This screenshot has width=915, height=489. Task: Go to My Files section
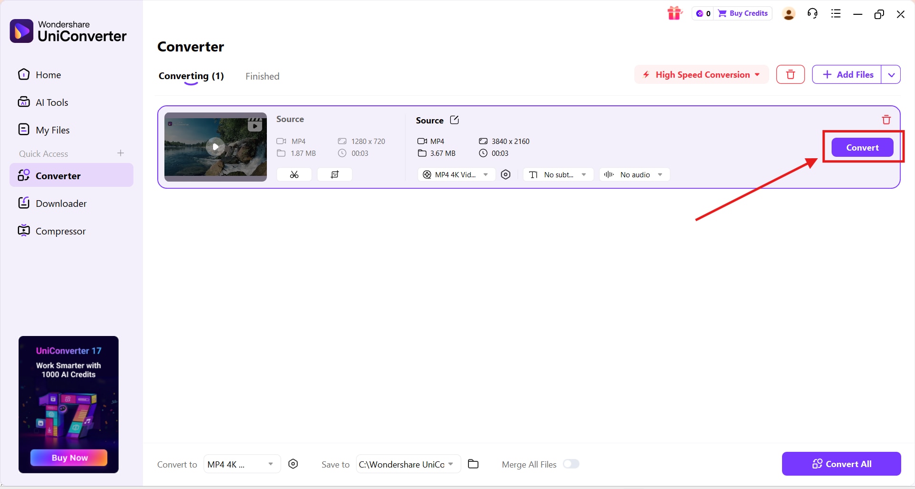point(52,129)
